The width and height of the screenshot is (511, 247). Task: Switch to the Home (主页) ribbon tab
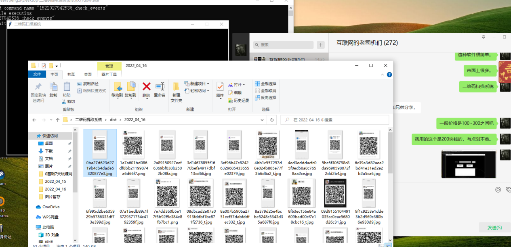point(54,74)
